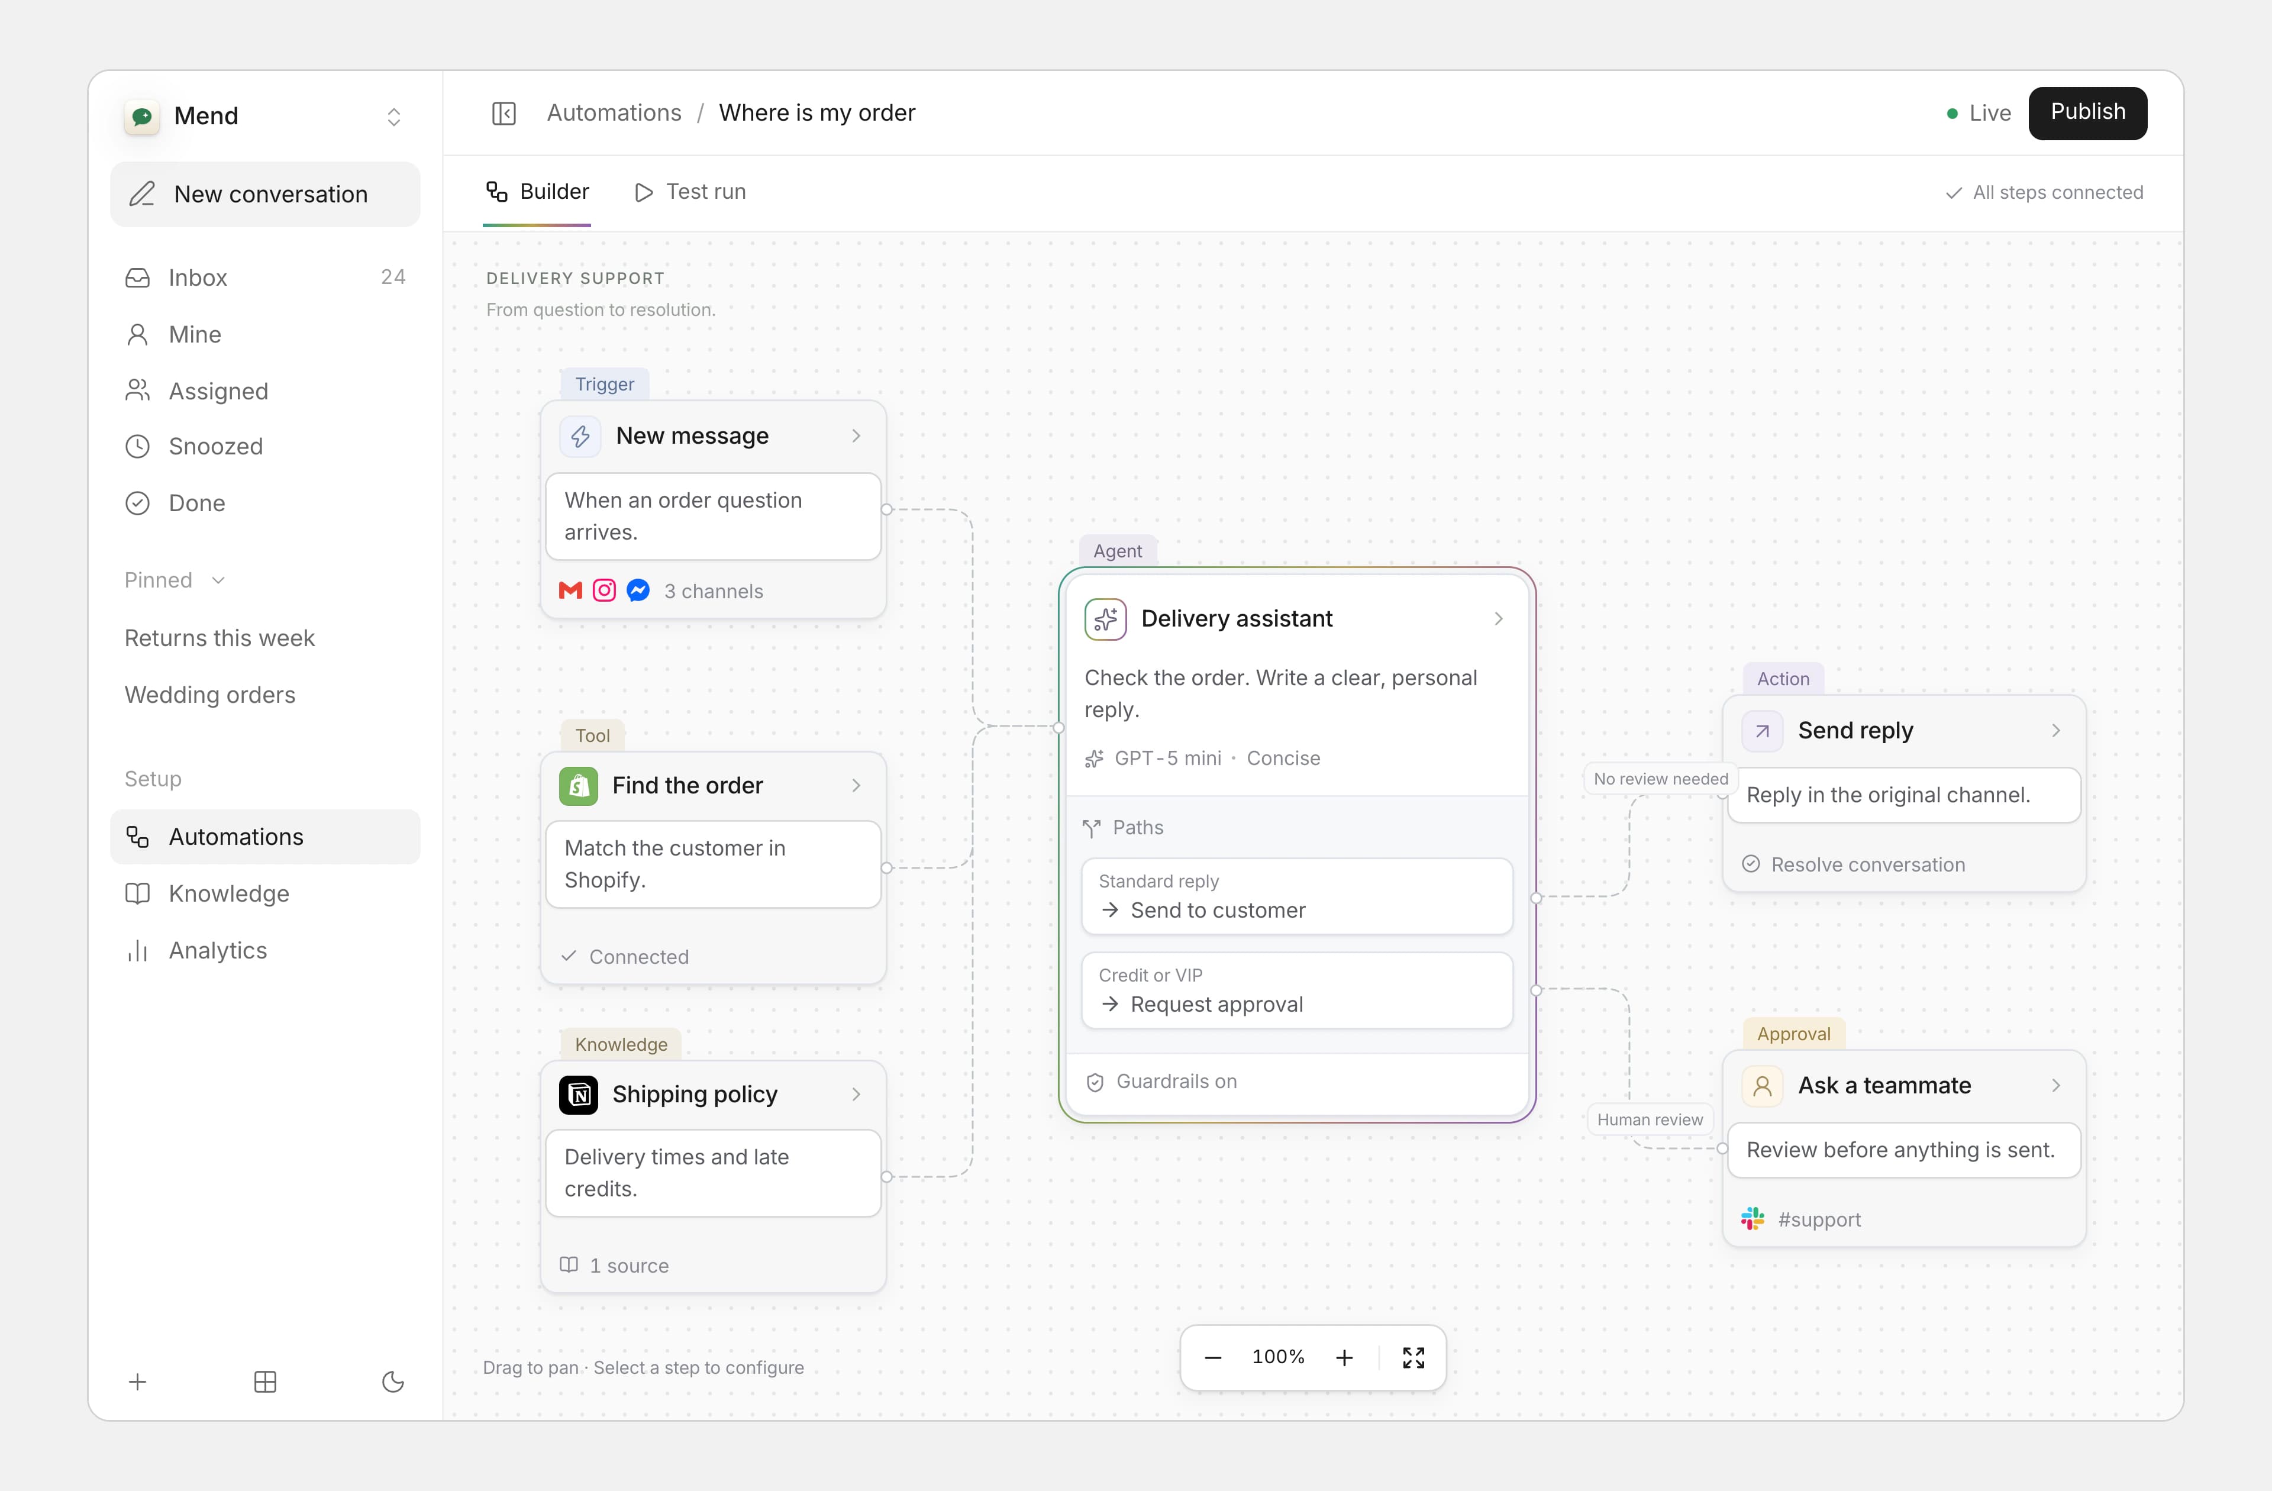
Task: Expand Delivery assistant chevron
Action: click(x=1499, y=618)
